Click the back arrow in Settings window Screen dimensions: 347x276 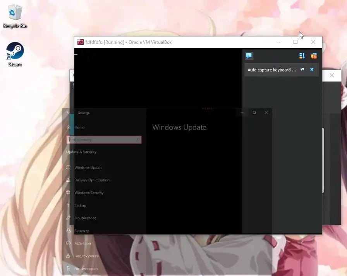coord(68,113)
